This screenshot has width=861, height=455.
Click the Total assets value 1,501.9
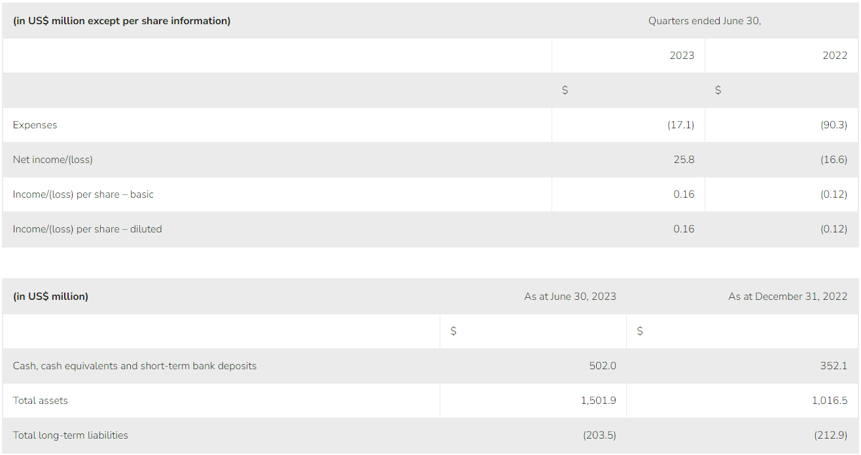(x=598, y=401)
